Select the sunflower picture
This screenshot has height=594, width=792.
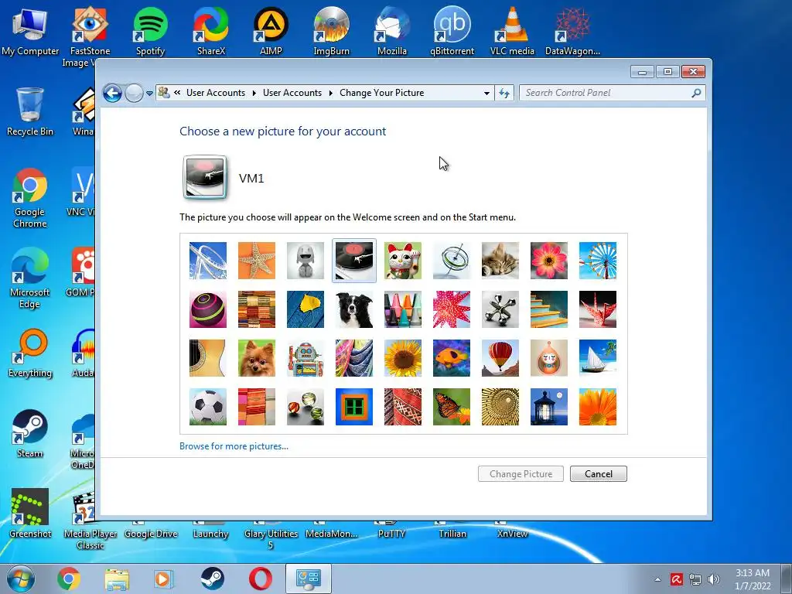(x=402, y=358)
